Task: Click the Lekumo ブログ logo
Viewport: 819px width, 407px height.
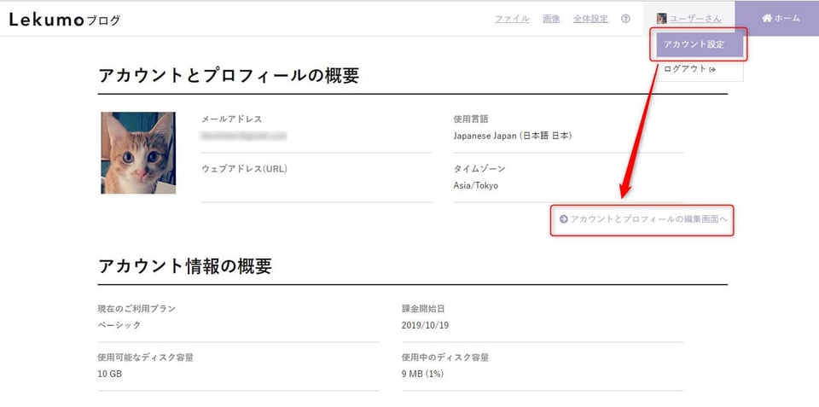Action: tap(64, 20)
